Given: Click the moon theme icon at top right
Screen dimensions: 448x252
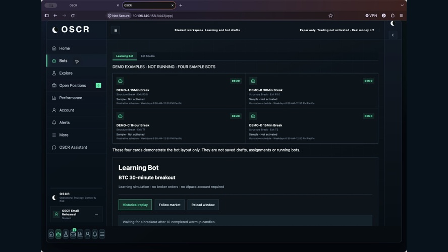Looking at the screenshot, I should [x=393, y=23].
